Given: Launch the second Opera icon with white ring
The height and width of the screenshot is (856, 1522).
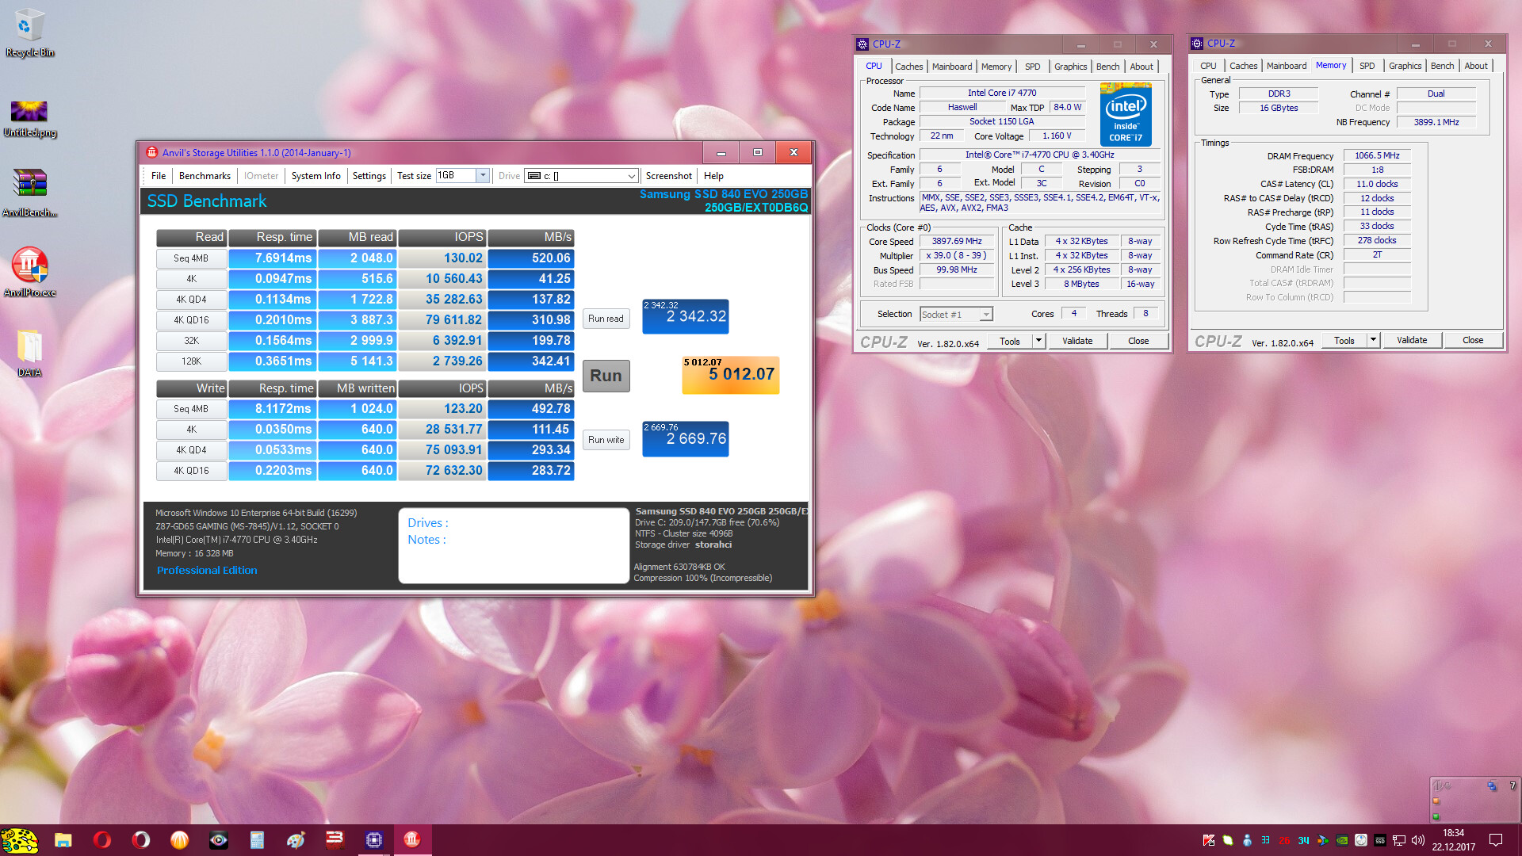Looking at the screenshot, I should pyautogui.click(x=141, y=840).
